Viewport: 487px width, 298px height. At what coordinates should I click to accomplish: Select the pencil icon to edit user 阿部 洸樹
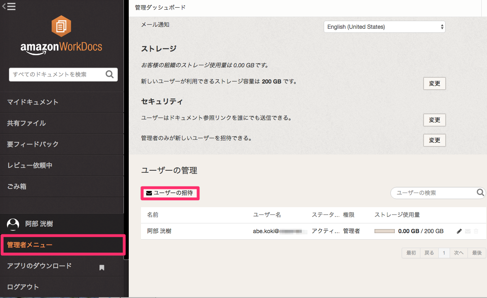coord(459,231)
